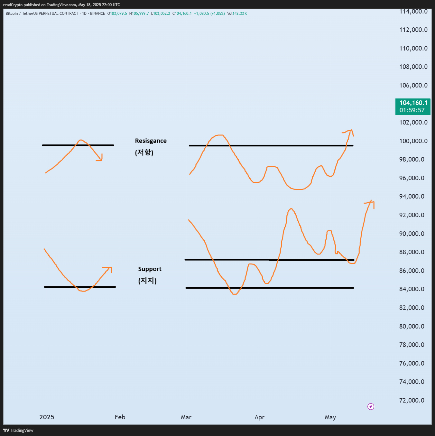This screenshot has height=436, width=435.
Task: Click the 84,000.0 price axis label
Action: pos(412,289)
